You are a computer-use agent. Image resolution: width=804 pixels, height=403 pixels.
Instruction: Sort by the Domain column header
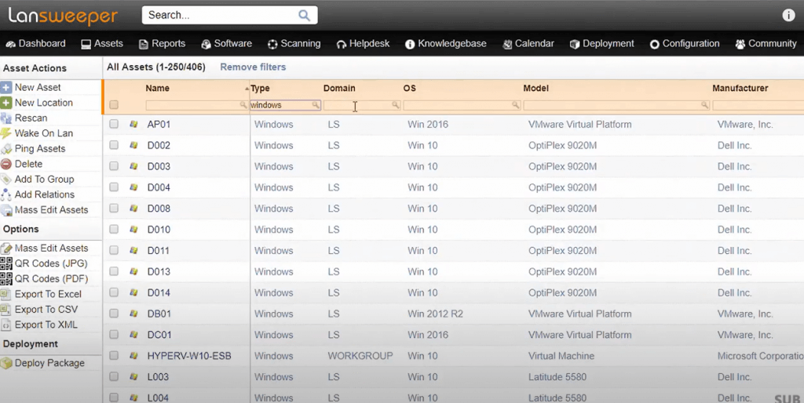coord(339,88)
